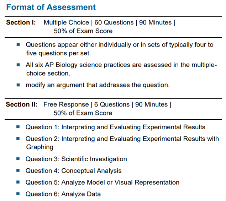Click 'Free Response' text in Section II
The width and height of the screenshot is (226, 201).
66,104
